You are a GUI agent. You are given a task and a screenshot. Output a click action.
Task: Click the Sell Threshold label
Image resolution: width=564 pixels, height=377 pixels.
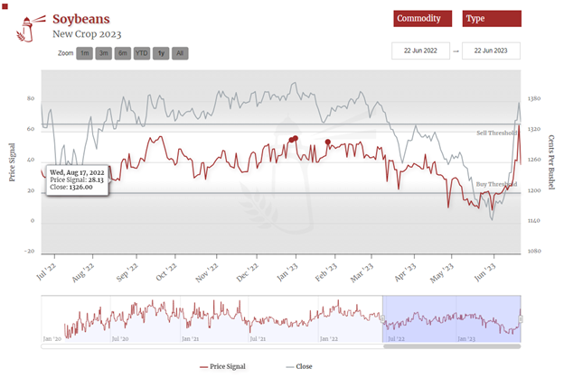pyautogui.click(x=497, y=133)
